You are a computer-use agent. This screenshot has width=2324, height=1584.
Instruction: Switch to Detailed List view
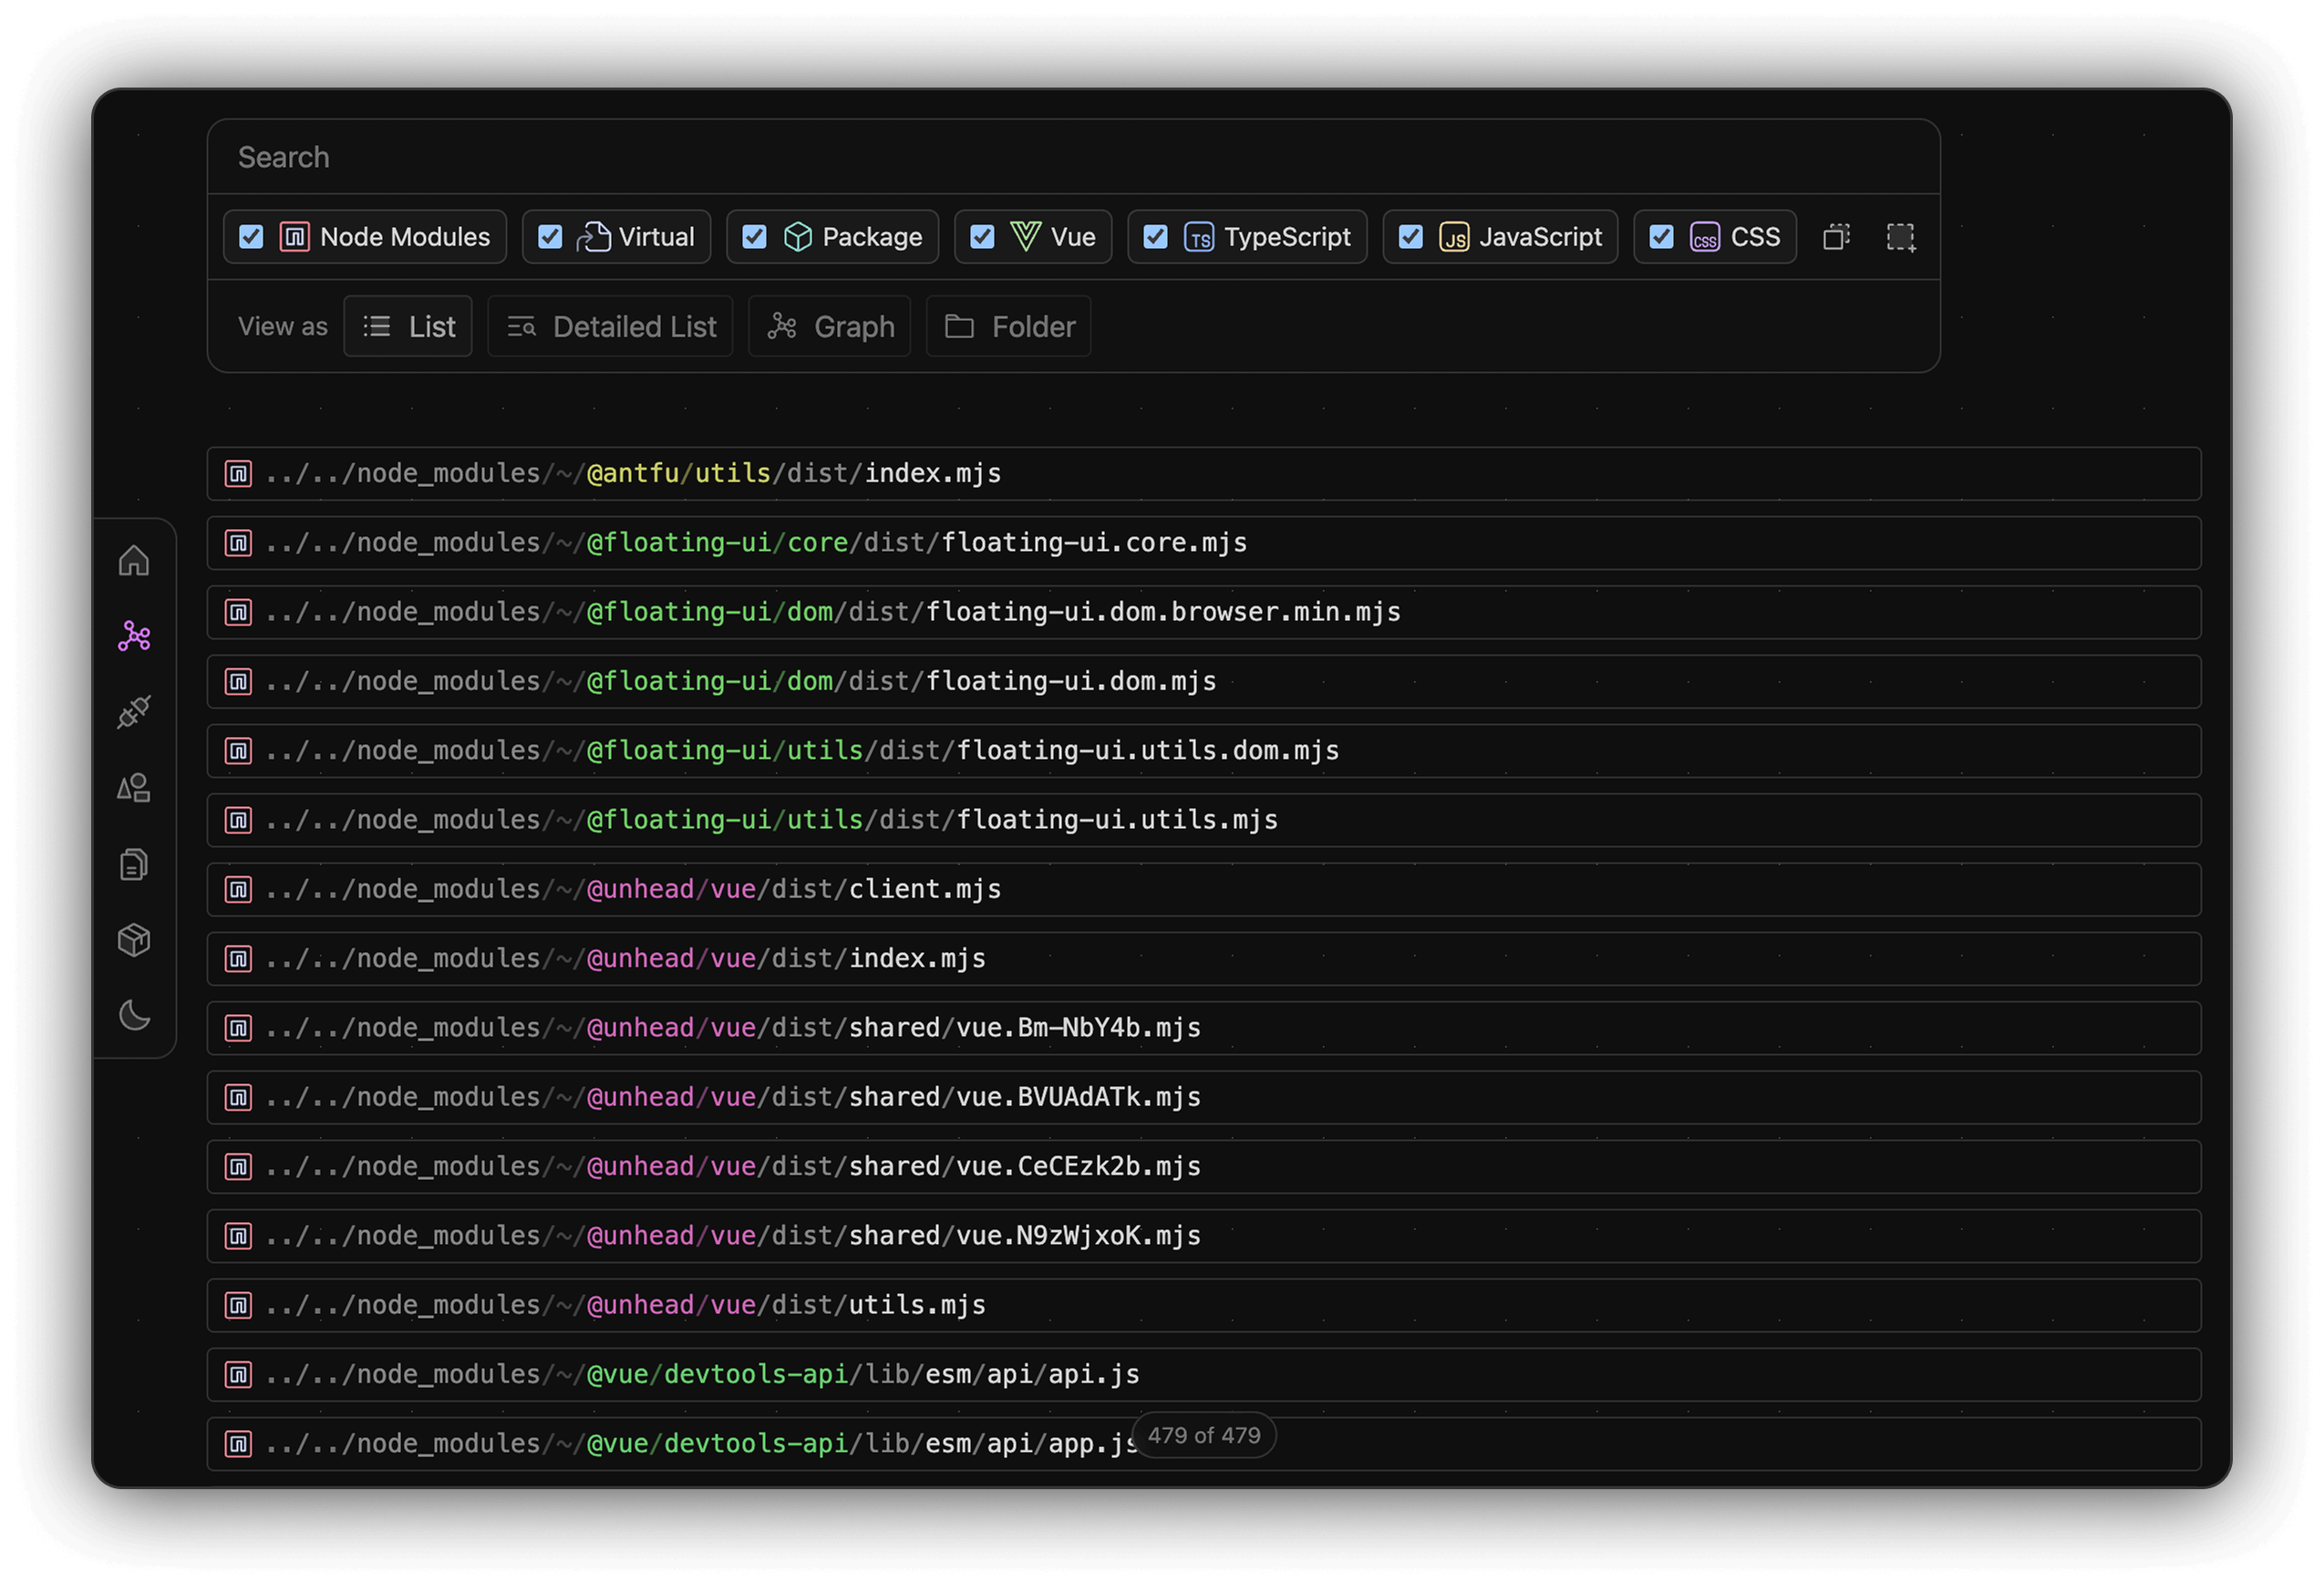pos(610,327)
